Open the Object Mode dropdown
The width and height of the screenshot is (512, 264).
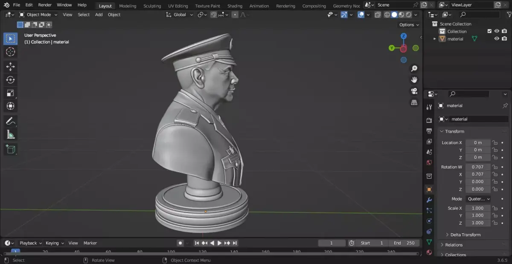(x=38, y=15)
